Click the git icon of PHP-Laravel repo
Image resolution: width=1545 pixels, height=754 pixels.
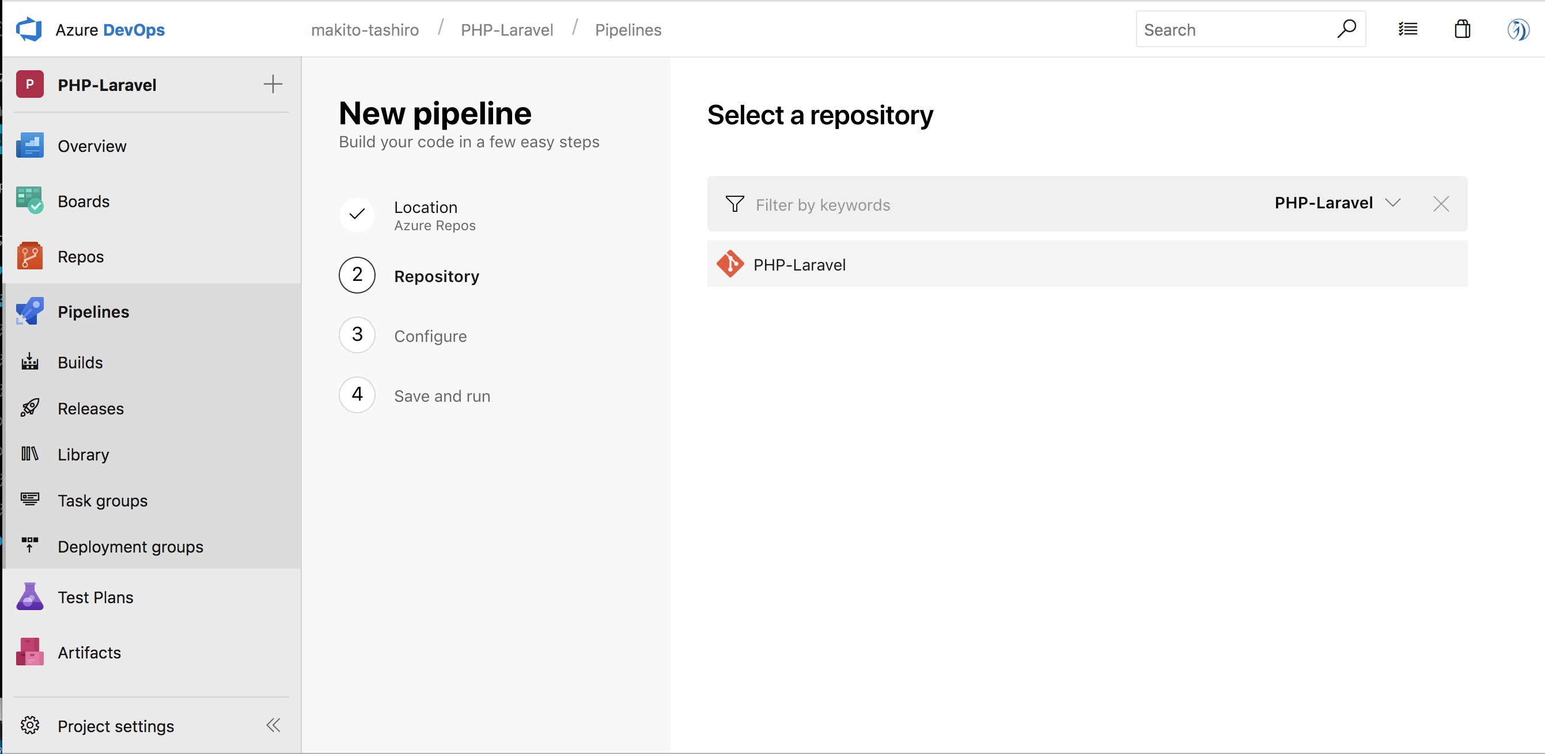(x=730, y=264)
